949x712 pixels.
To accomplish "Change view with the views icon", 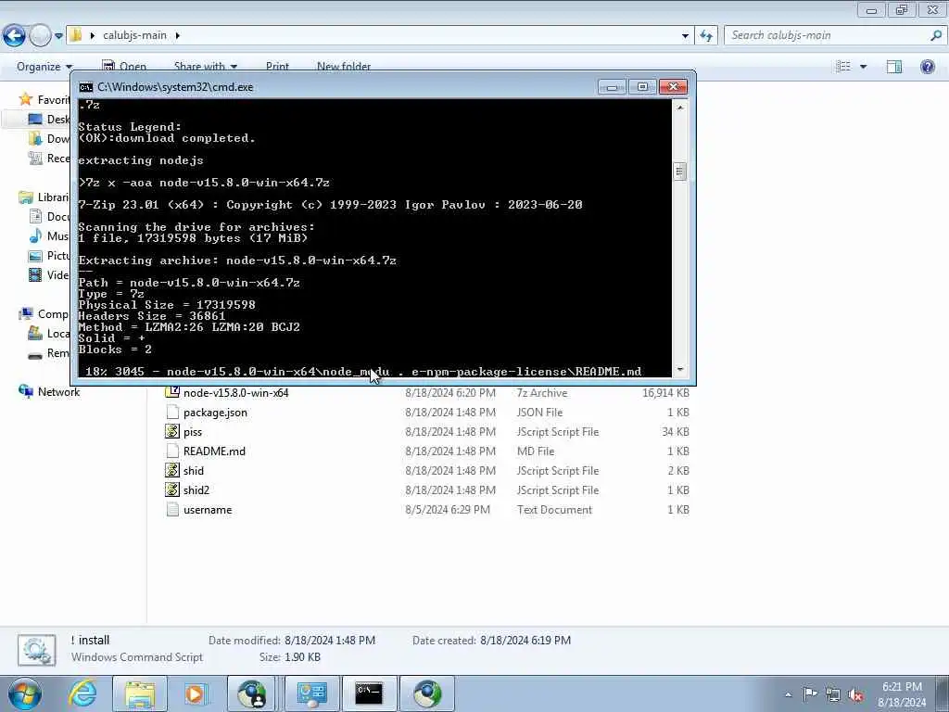I will click(843, 66).
